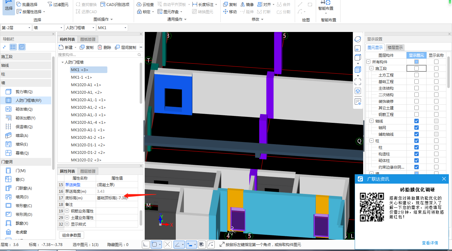The image size is (452, 251).
Task: Close the 广联达资讯 popup
Action: tap(444, 179)
